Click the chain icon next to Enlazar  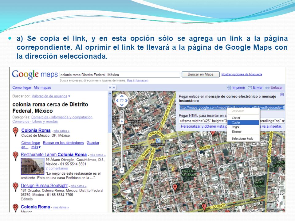pyautogui.click(x=267, y=87)
